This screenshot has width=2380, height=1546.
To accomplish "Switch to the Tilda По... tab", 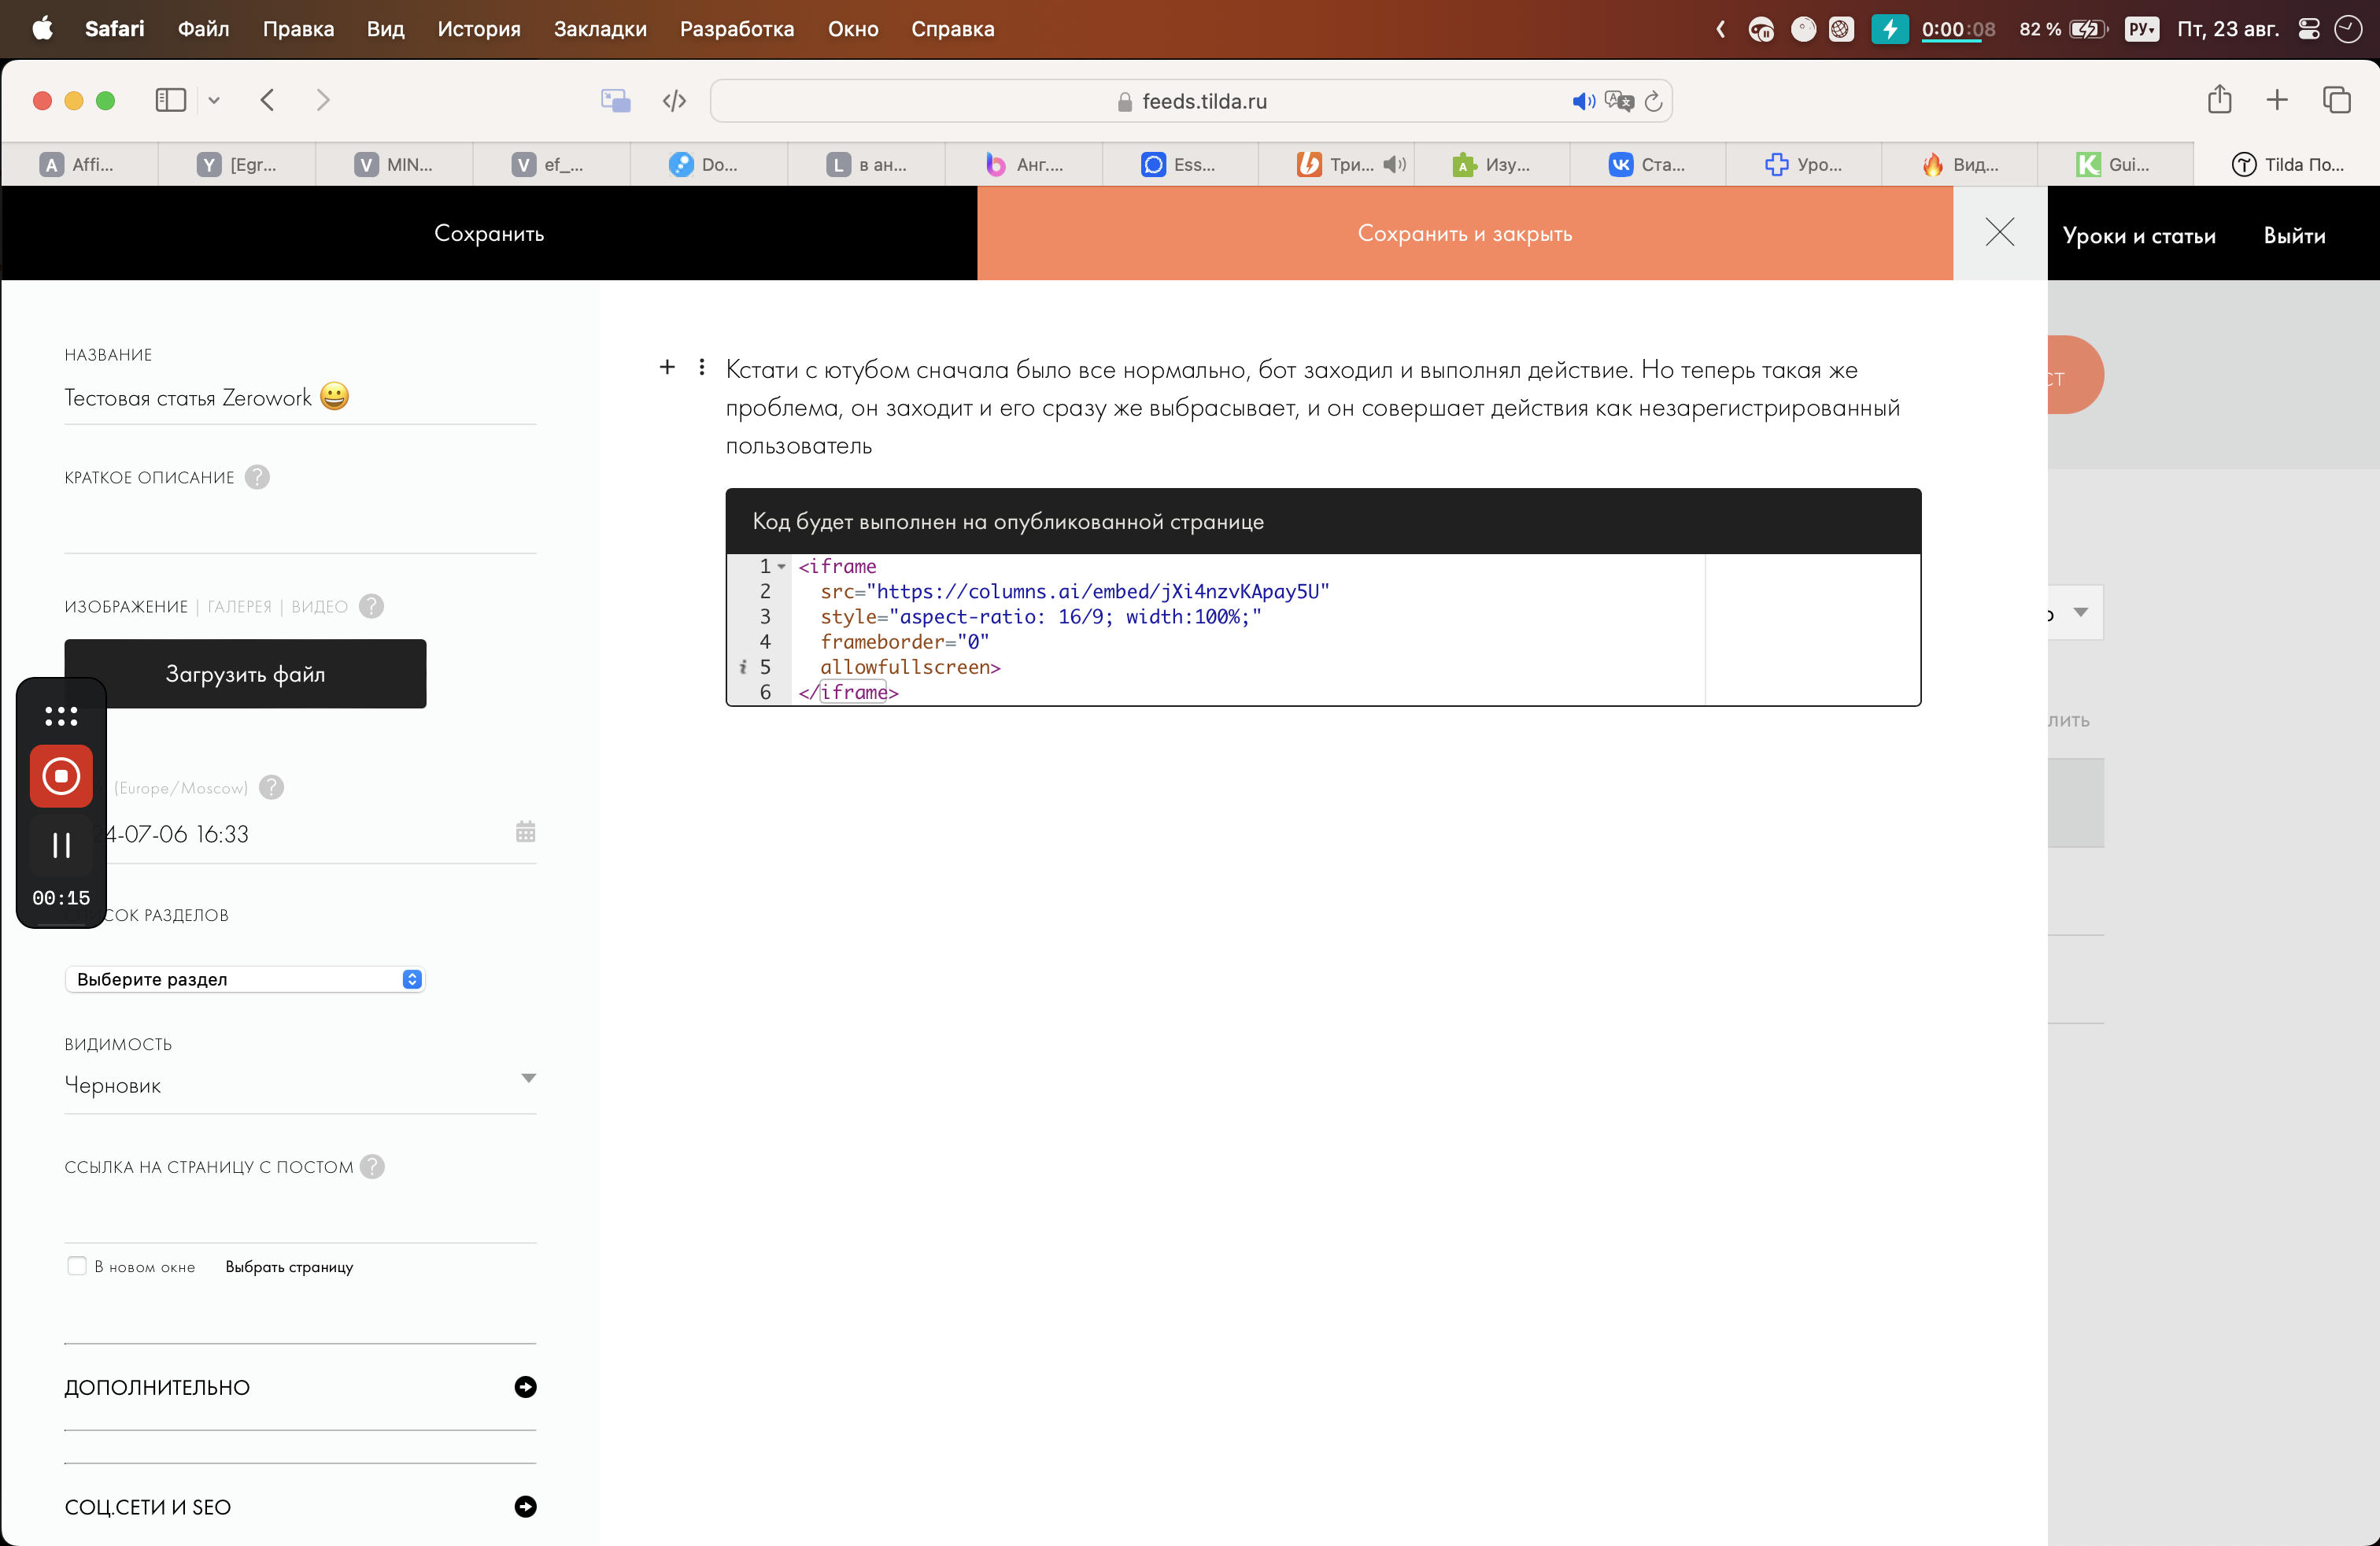I will point(2287,164).
